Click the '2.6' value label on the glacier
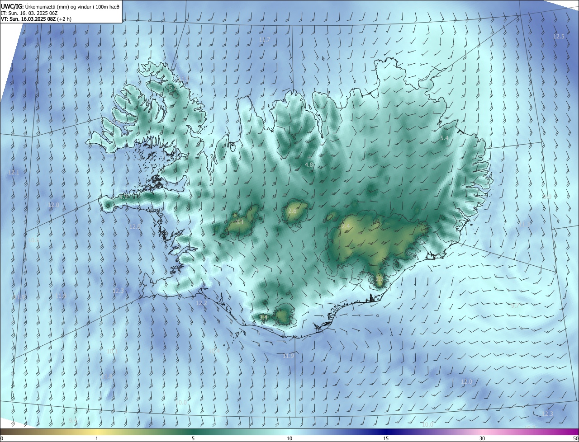Viewport: 579px width, 442px height. pyautogui.click(x=292, y=211)
